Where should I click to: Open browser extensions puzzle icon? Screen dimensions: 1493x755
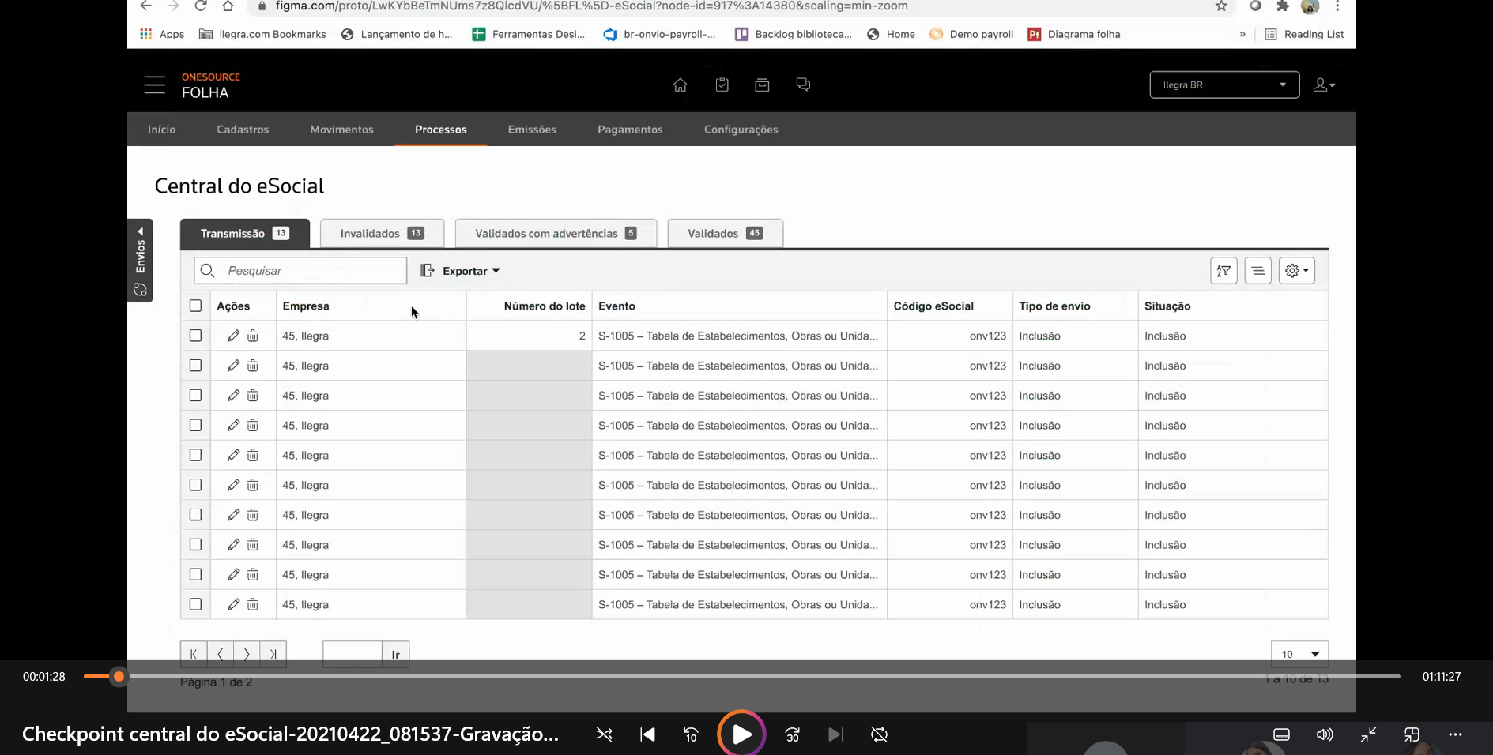coord(1283,6)
